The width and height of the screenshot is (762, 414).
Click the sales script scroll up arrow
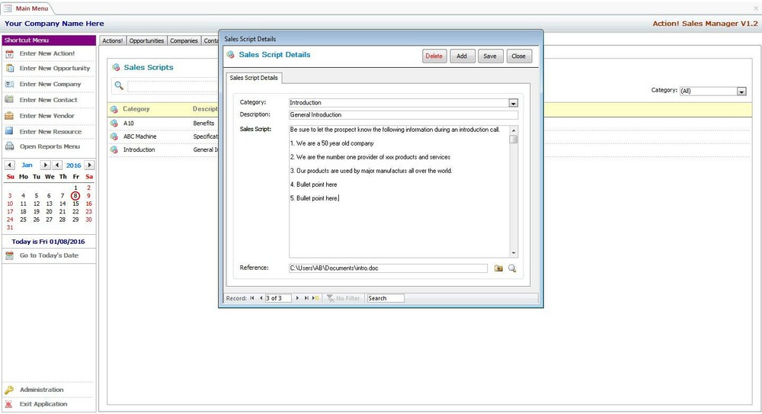pos(513,130)
